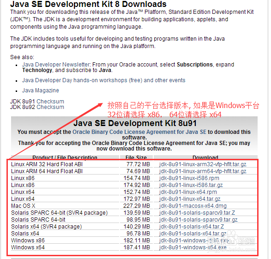
Task: Download jdk-8u91-linux-arm64-vfp-hflt.tar.gz
Action: click(x=203, y=171)
